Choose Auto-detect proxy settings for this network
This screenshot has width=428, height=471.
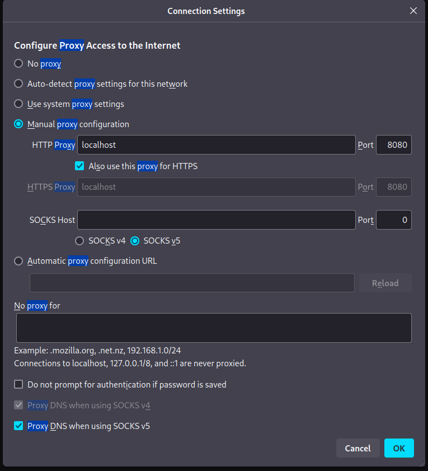(19, 84)
